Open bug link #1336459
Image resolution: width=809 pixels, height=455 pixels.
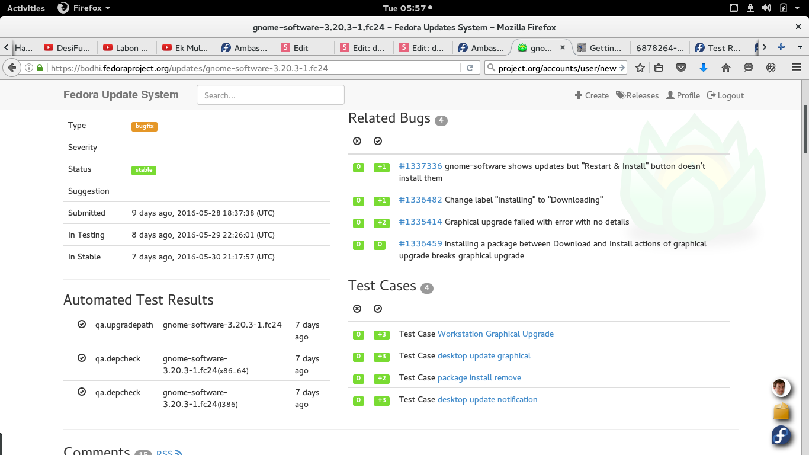(420, 243)
